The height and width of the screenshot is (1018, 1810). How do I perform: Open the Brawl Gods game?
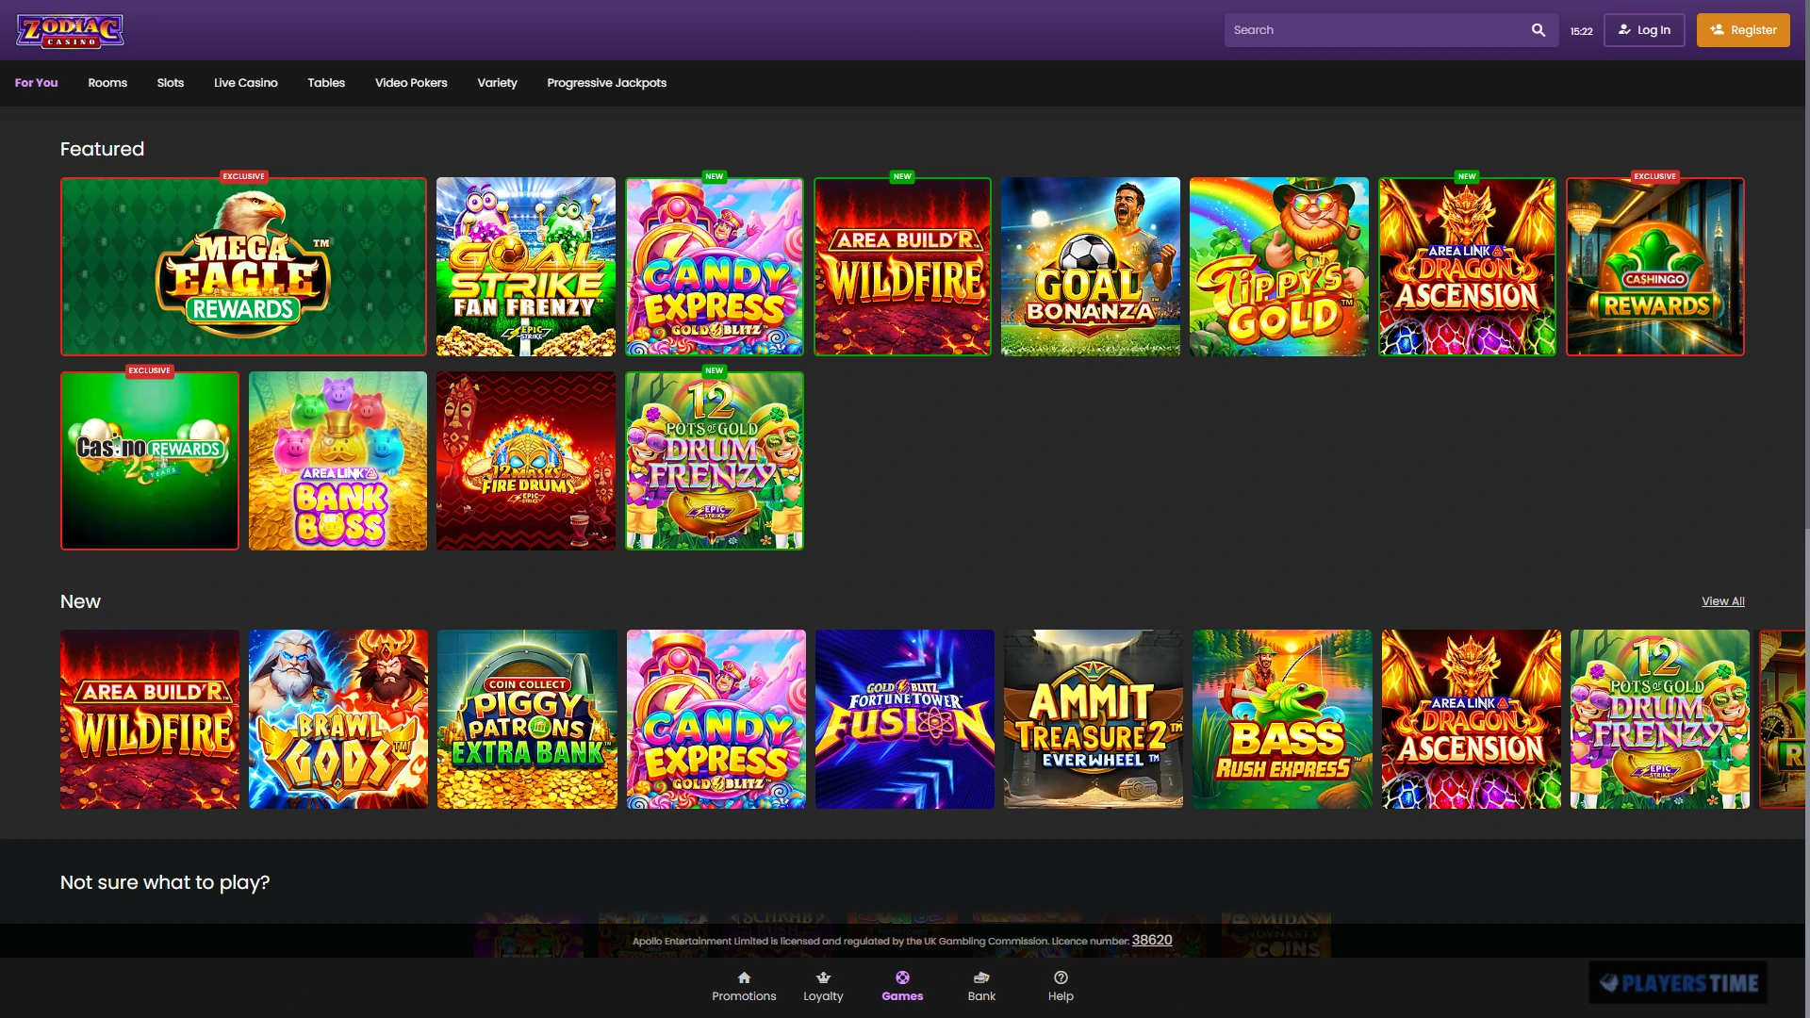pyautogui.click(x=338, y=719)
